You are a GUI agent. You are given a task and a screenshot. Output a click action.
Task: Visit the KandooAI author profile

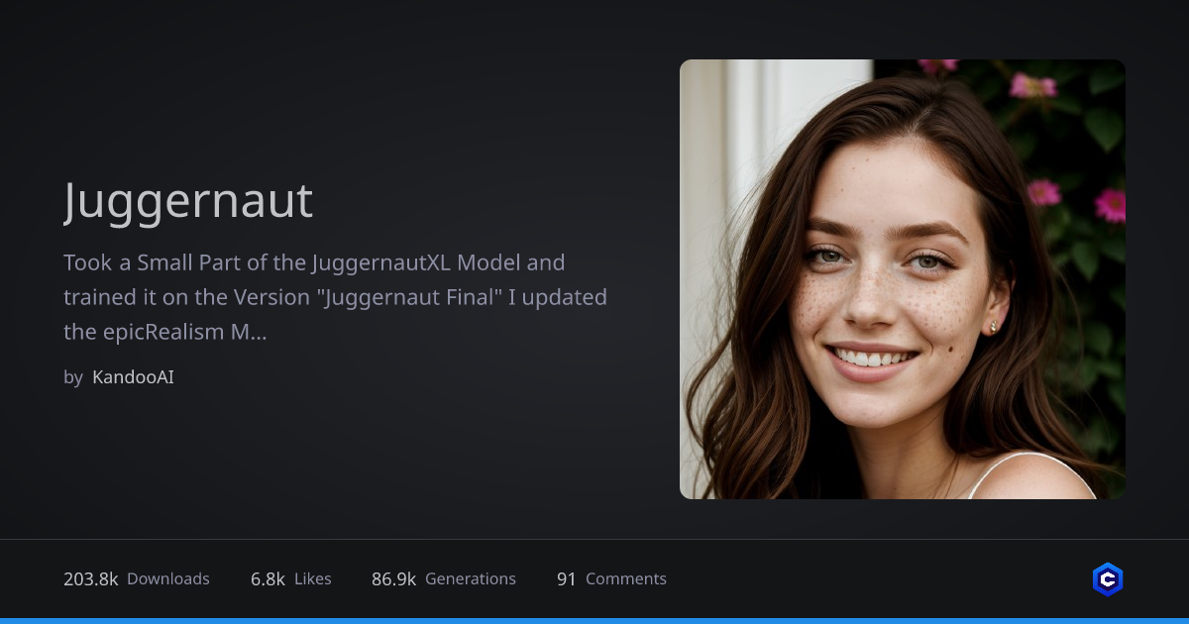[x=133, y=377]
